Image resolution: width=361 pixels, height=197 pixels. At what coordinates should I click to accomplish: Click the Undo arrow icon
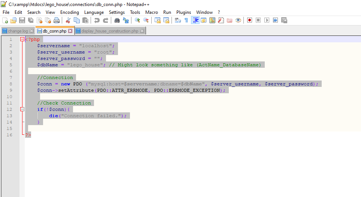97,20
